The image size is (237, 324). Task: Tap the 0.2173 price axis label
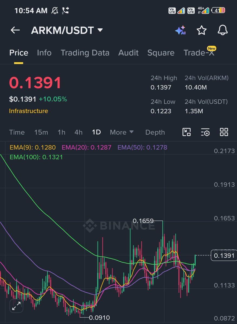[224, 151]
